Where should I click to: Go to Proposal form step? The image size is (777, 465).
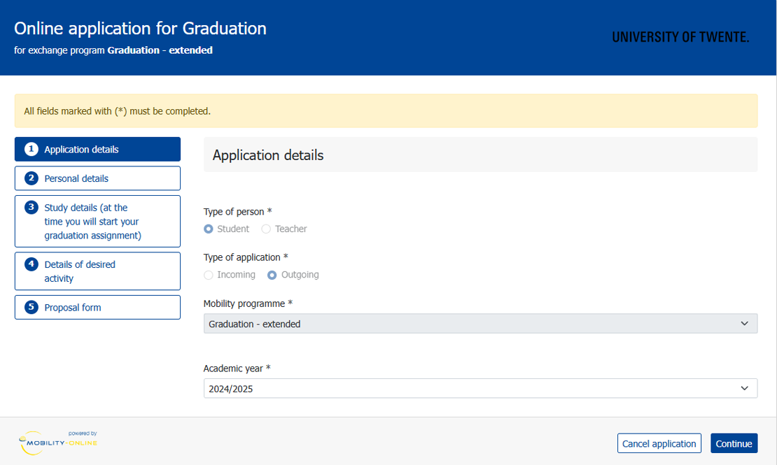point(97,308)
